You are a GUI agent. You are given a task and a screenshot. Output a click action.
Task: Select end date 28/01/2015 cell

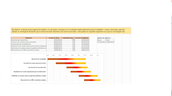click(82, 50)
